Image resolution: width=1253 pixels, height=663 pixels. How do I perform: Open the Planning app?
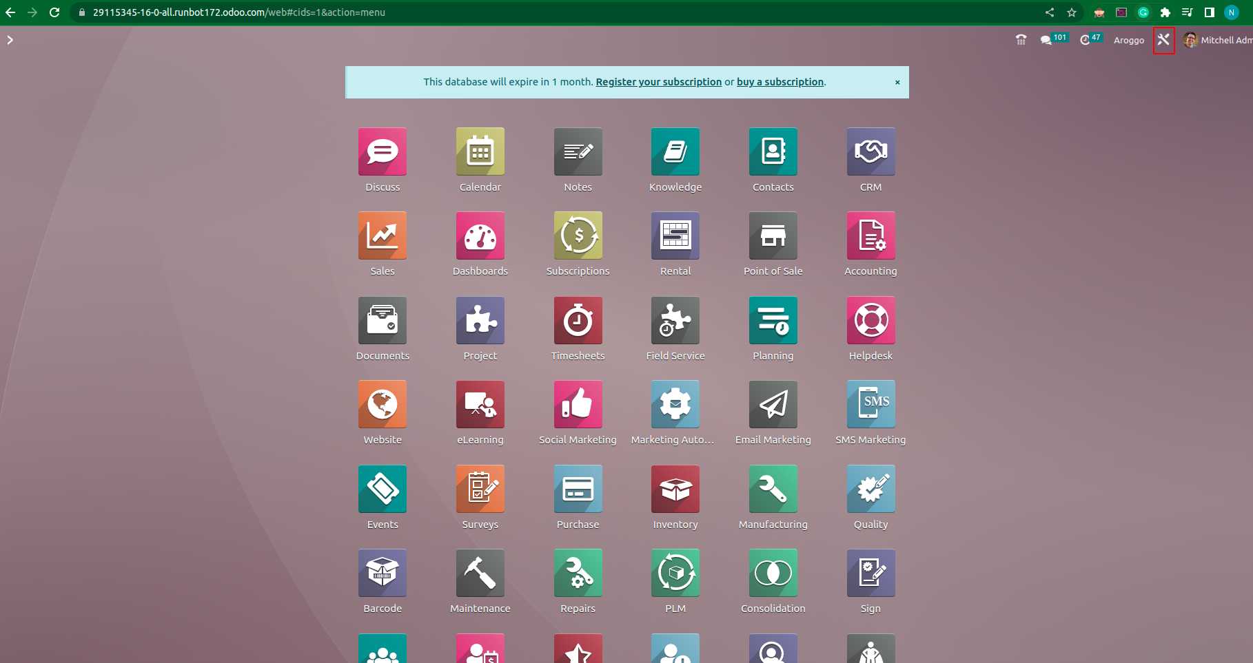(773, 320)
